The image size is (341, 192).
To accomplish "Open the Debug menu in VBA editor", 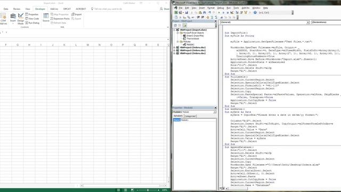I will [x=220, y=8].
